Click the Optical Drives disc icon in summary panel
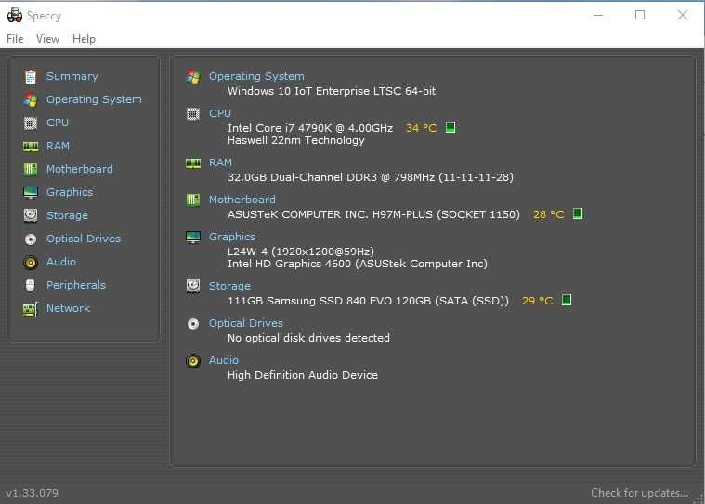705x504 pixels. point(193,323)
